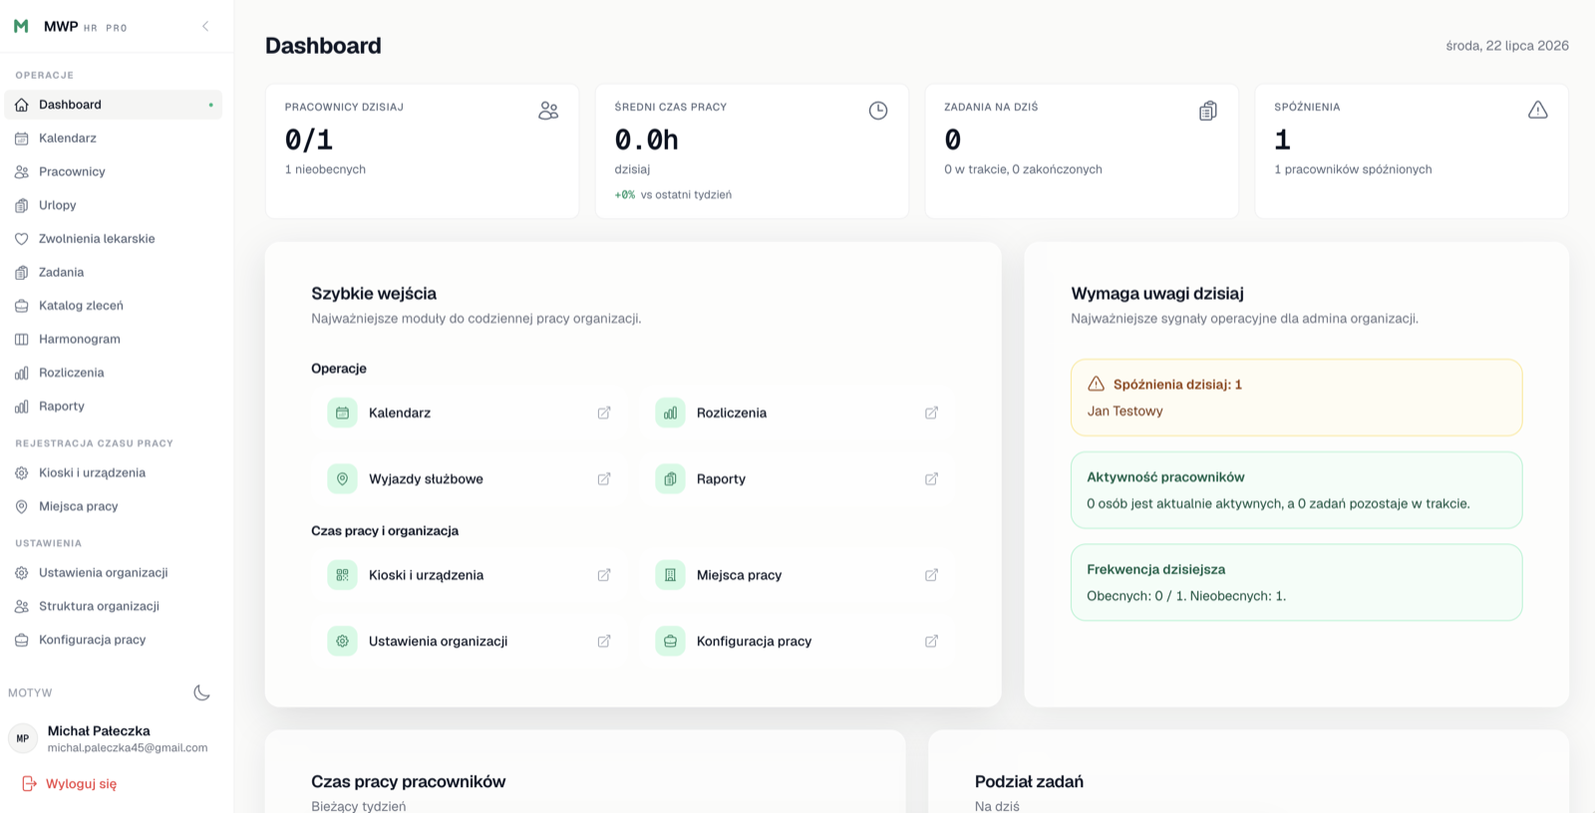The image size is (1595, 813).
Task: Open Kalendarz in the sidebar
Action: coord(113,138)
